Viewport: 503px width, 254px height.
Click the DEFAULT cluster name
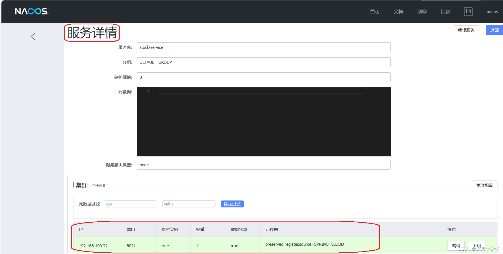pyautogui.click(x=100, y=186)
